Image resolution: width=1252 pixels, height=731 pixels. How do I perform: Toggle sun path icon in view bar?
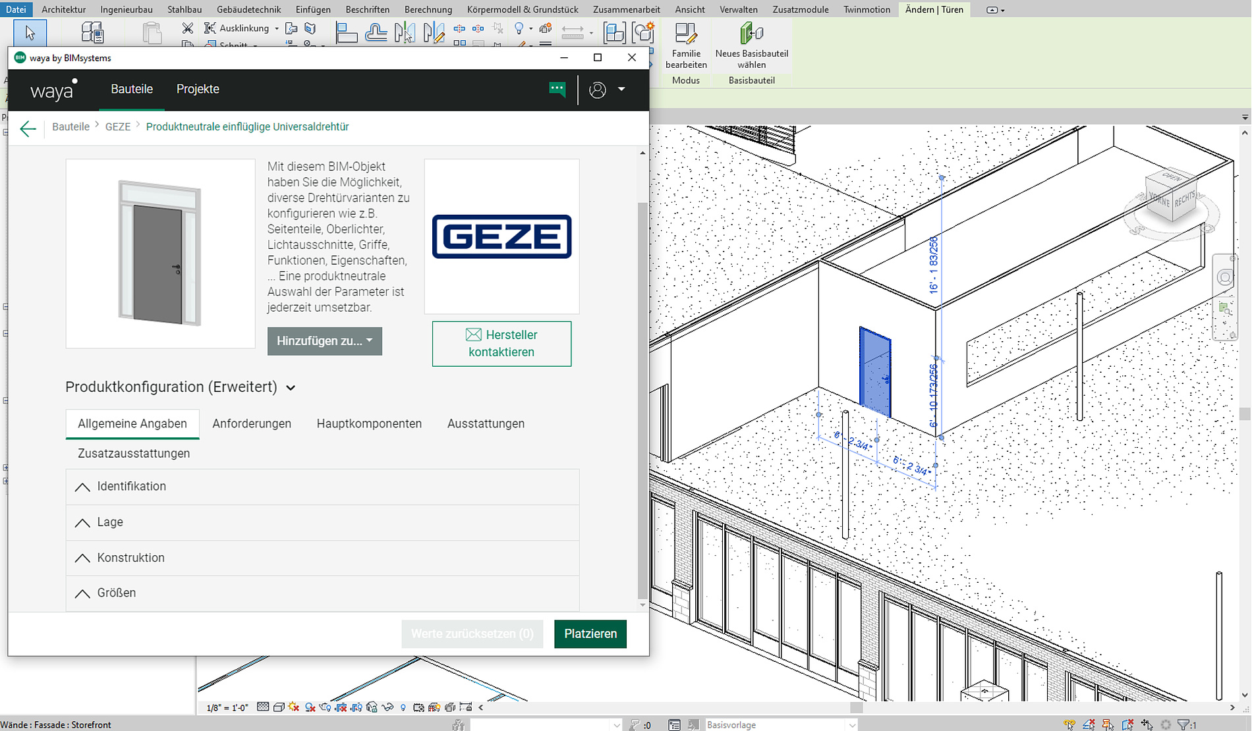click(x=293, y=707)
